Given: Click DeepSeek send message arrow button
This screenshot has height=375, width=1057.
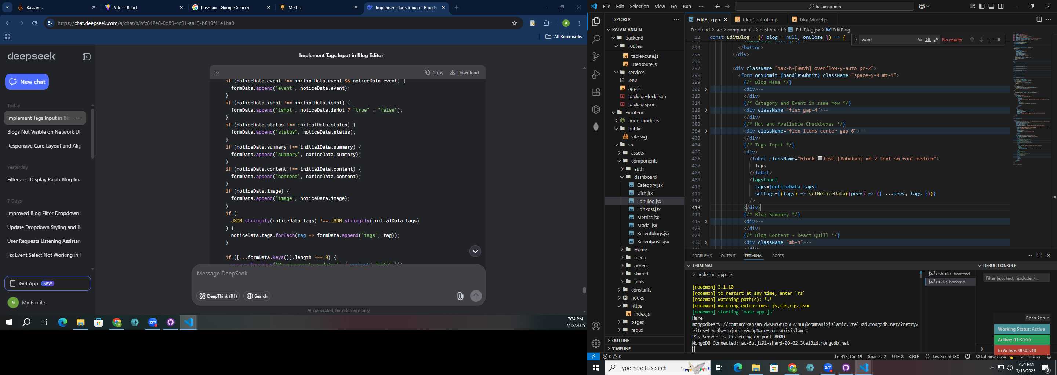Looking at the screenshot, I should [x=476, y=296].
